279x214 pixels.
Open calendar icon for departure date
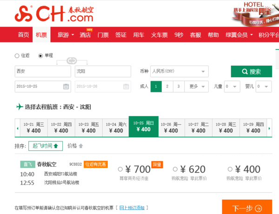coord(66,87)
